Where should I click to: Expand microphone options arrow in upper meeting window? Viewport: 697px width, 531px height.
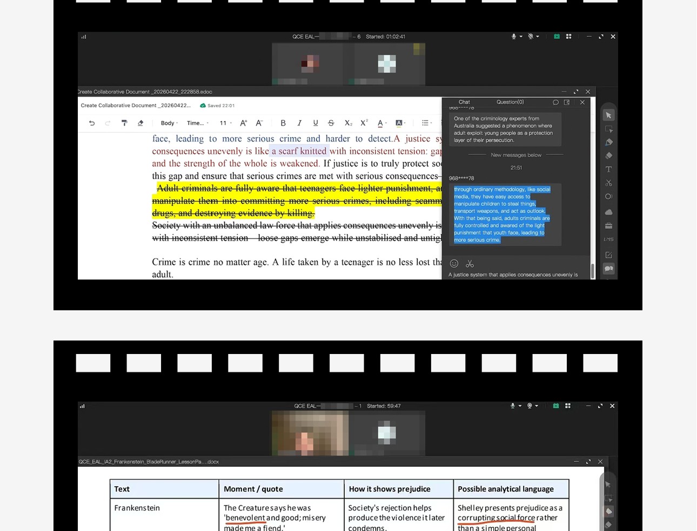pyautogui.click(x=521, y=37)
